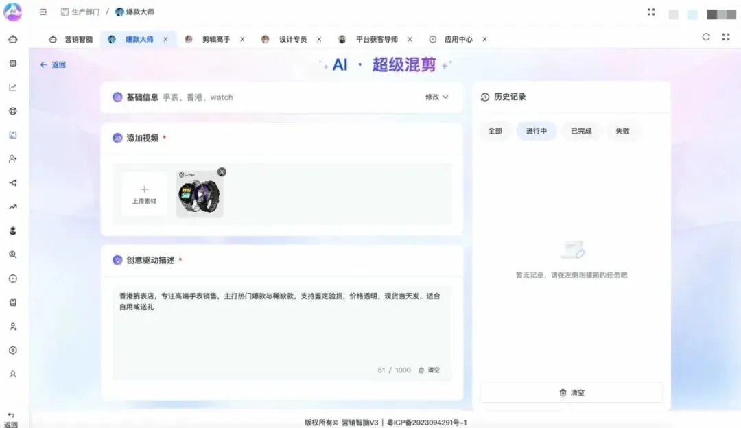Click the uploaded watch video thumbnail

pyautogui.click(x=199, y=194)
